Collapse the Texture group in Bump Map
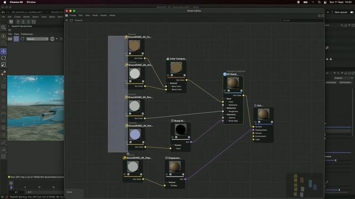The height and width of the screenshot is (199, 355). pyautogui.click(x=173, y=145)
